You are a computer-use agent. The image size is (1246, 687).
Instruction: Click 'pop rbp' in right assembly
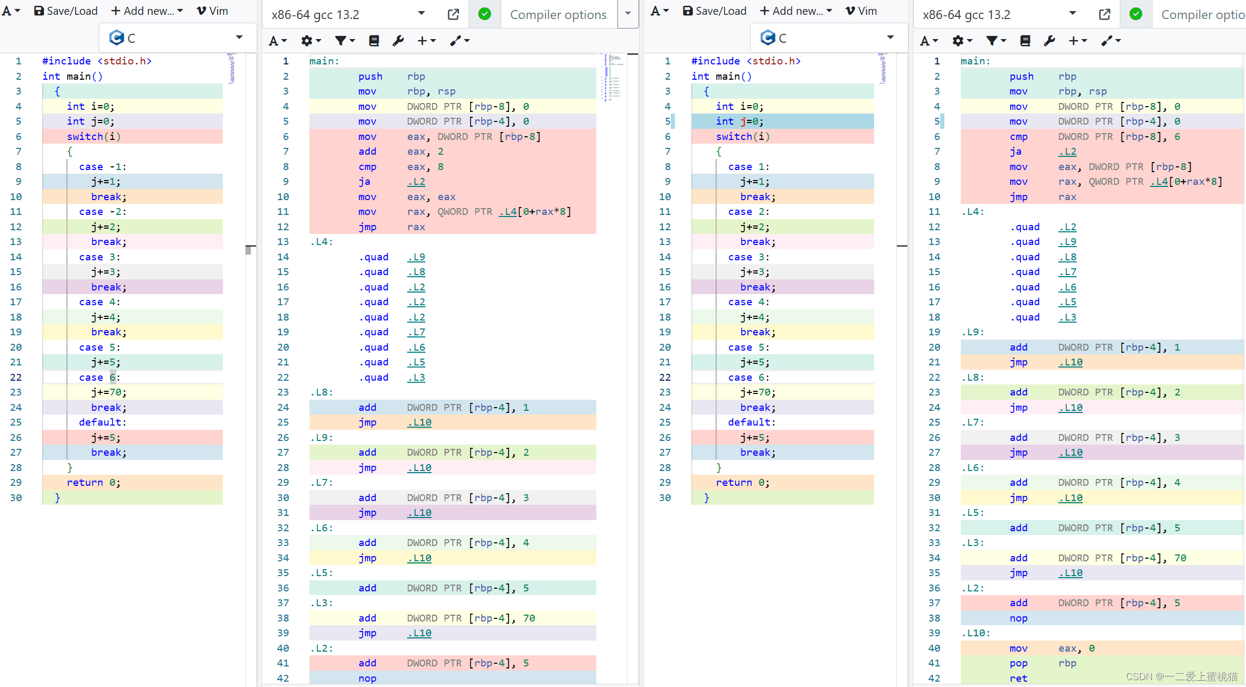click(1043, 663)
